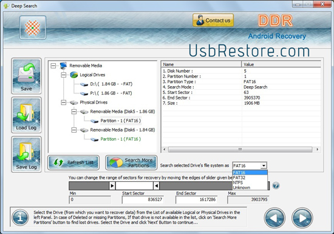Collapse the Disk5 Removable Media node

(74, 112)
